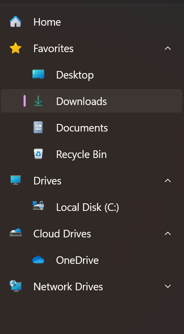Image resolution: width=184 pixels, height=334 pixels.
Task: Select the OneDrive label
Action: 77,260
